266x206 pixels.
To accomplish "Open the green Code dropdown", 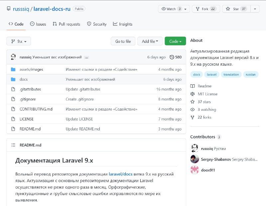I will pos(175,41).
